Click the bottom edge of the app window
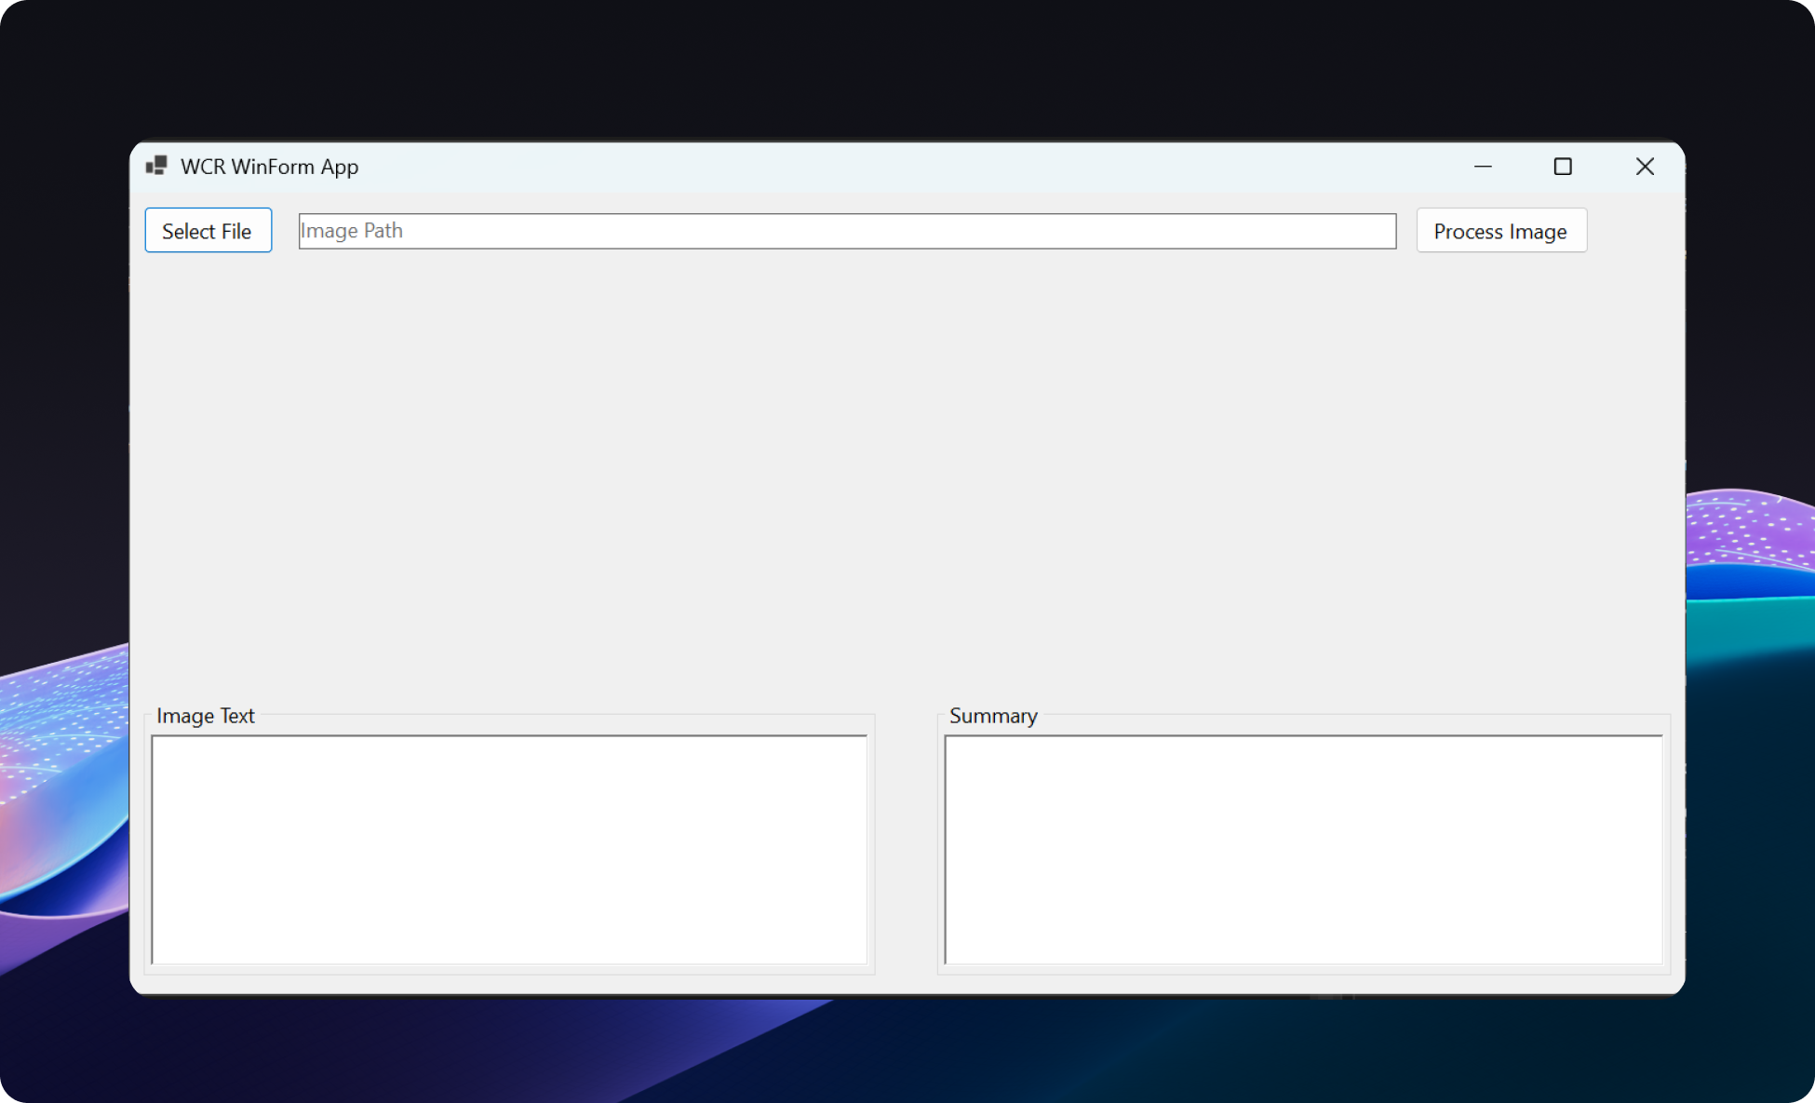 tap(907, 990)
